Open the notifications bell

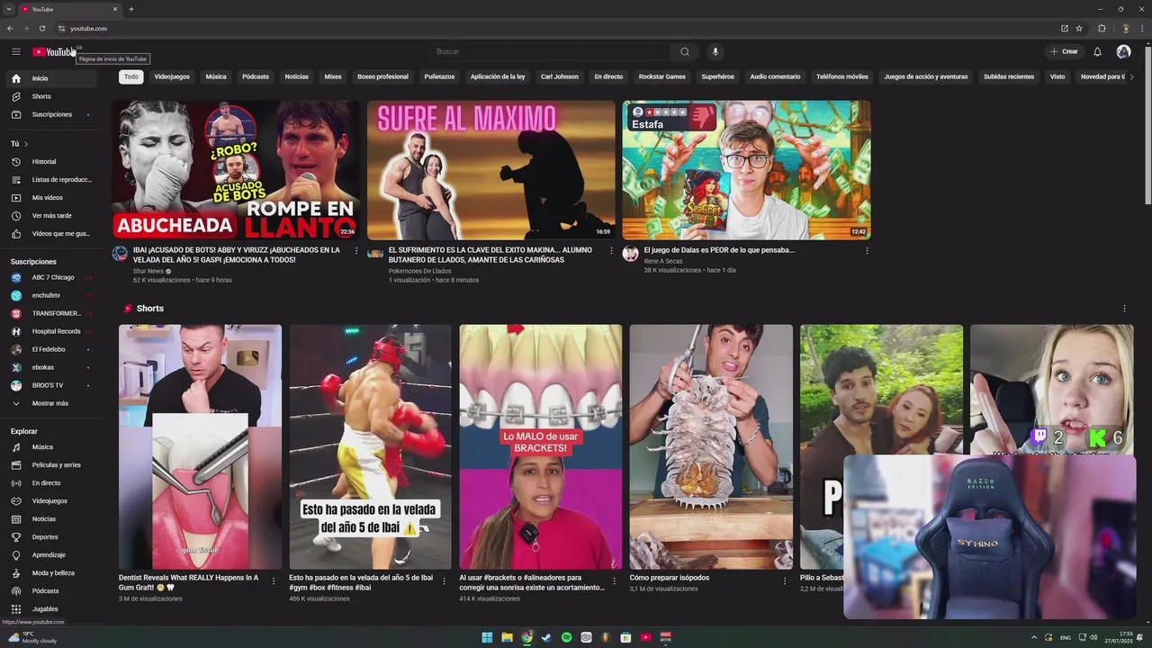point(1097,51)
